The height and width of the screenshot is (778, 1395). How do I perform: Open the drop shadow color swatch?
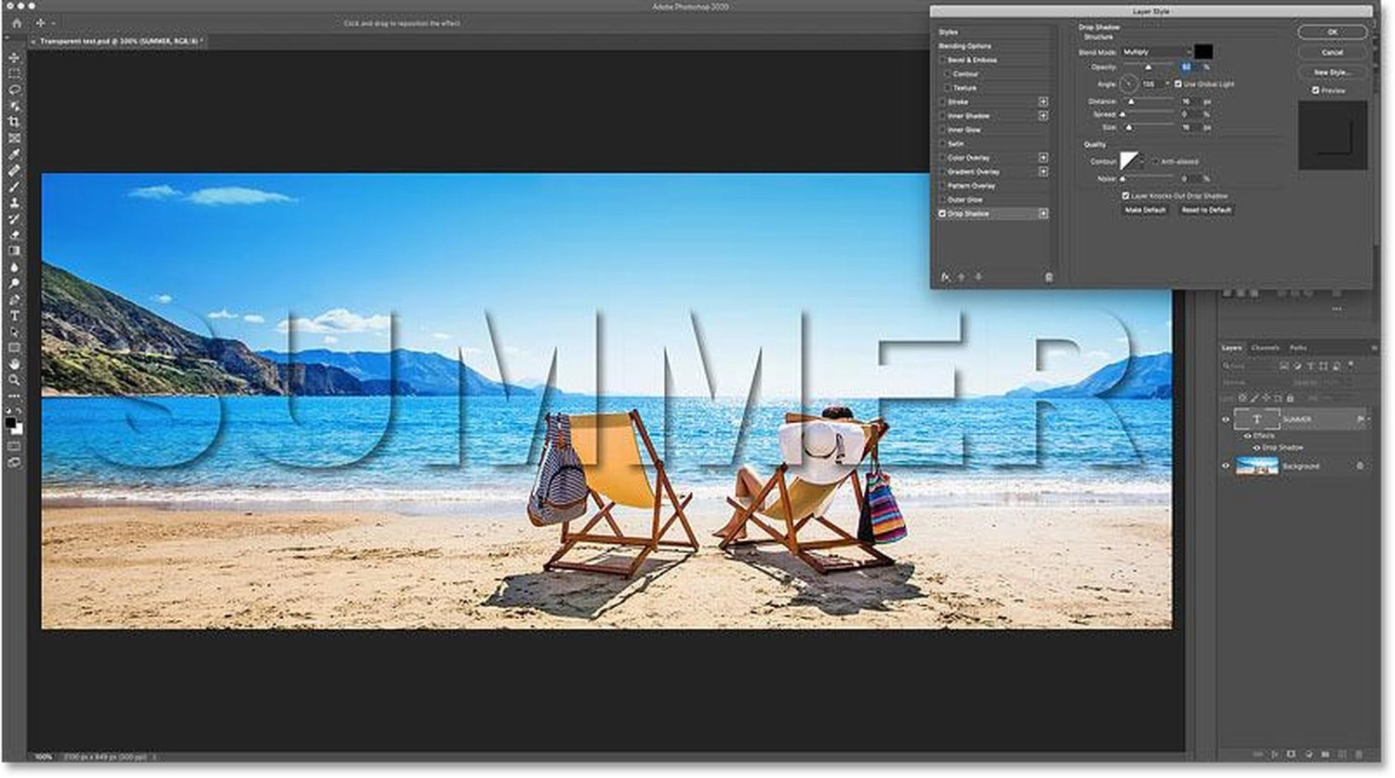[1203, 52]
